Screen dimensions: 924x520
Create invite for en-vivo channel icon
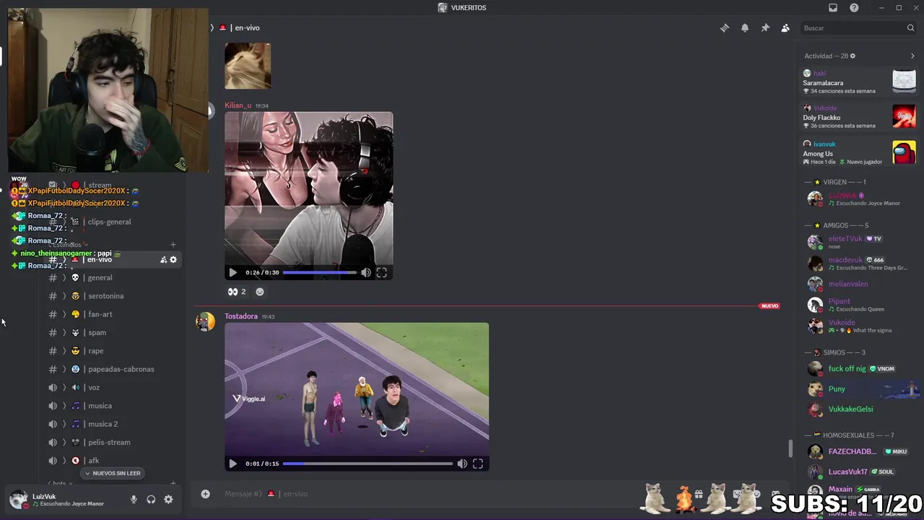164,260
